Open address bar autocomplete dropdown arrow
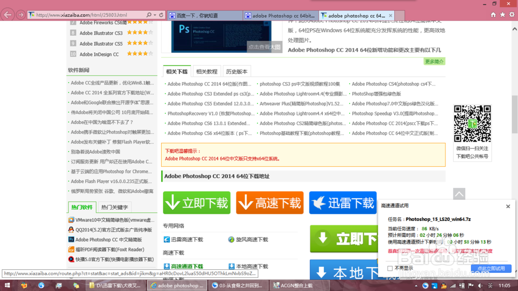This screenshot has height=291, width=518. (x=155, y=15)
